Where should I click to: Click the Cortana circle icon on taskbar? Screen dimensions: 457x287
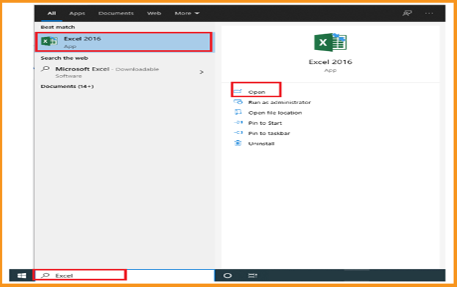pyautogui.click(x=227, y=275)
